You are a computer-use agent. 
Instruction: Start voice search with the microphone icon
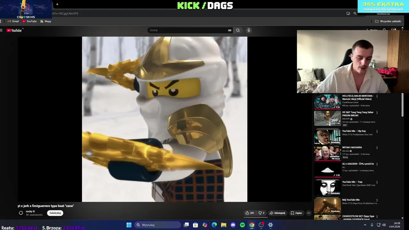tap(249, 30)
